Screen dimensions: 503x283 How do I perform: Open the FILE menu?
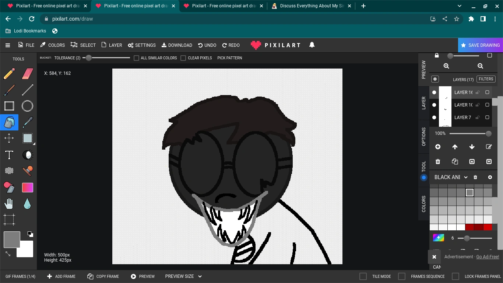coord(26,45)
